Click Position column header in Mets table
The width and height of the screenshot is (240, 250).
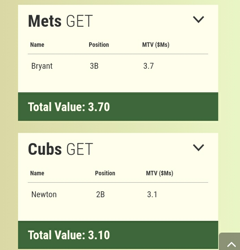(x=99, y=45)
